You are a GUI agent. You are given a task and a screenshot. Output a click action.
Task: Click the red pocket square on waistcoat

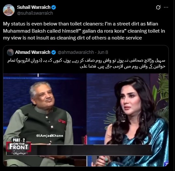(x=62, y=121)
